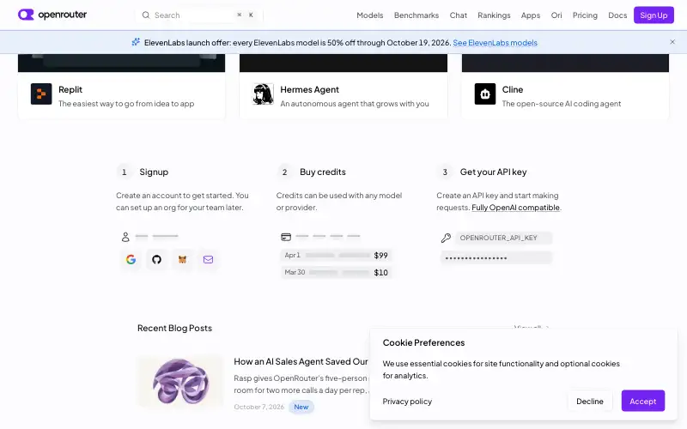Click the purple blog post thumbnail
Screen dimensions: 687x429
[180, 381]
